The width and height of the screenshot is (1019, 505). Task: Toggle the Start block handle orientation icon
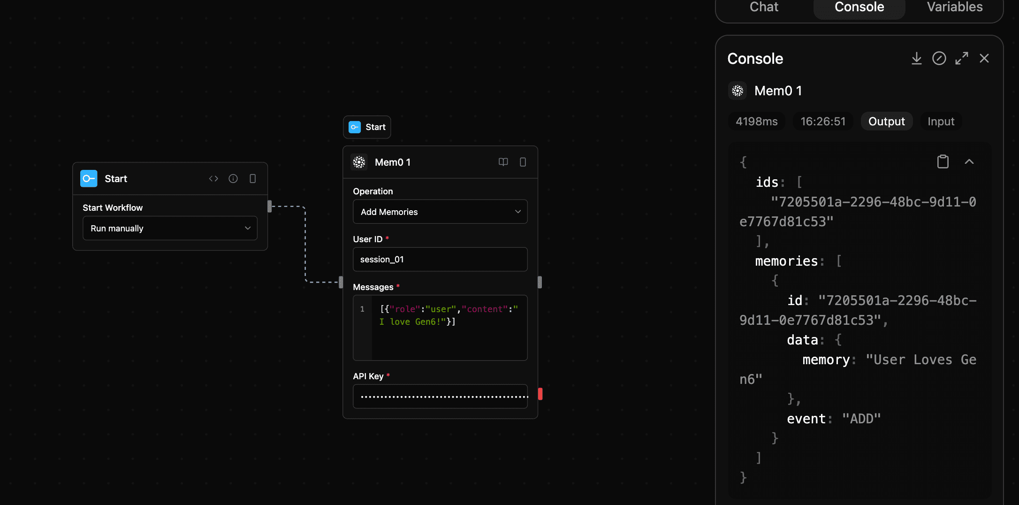point(252,178)
